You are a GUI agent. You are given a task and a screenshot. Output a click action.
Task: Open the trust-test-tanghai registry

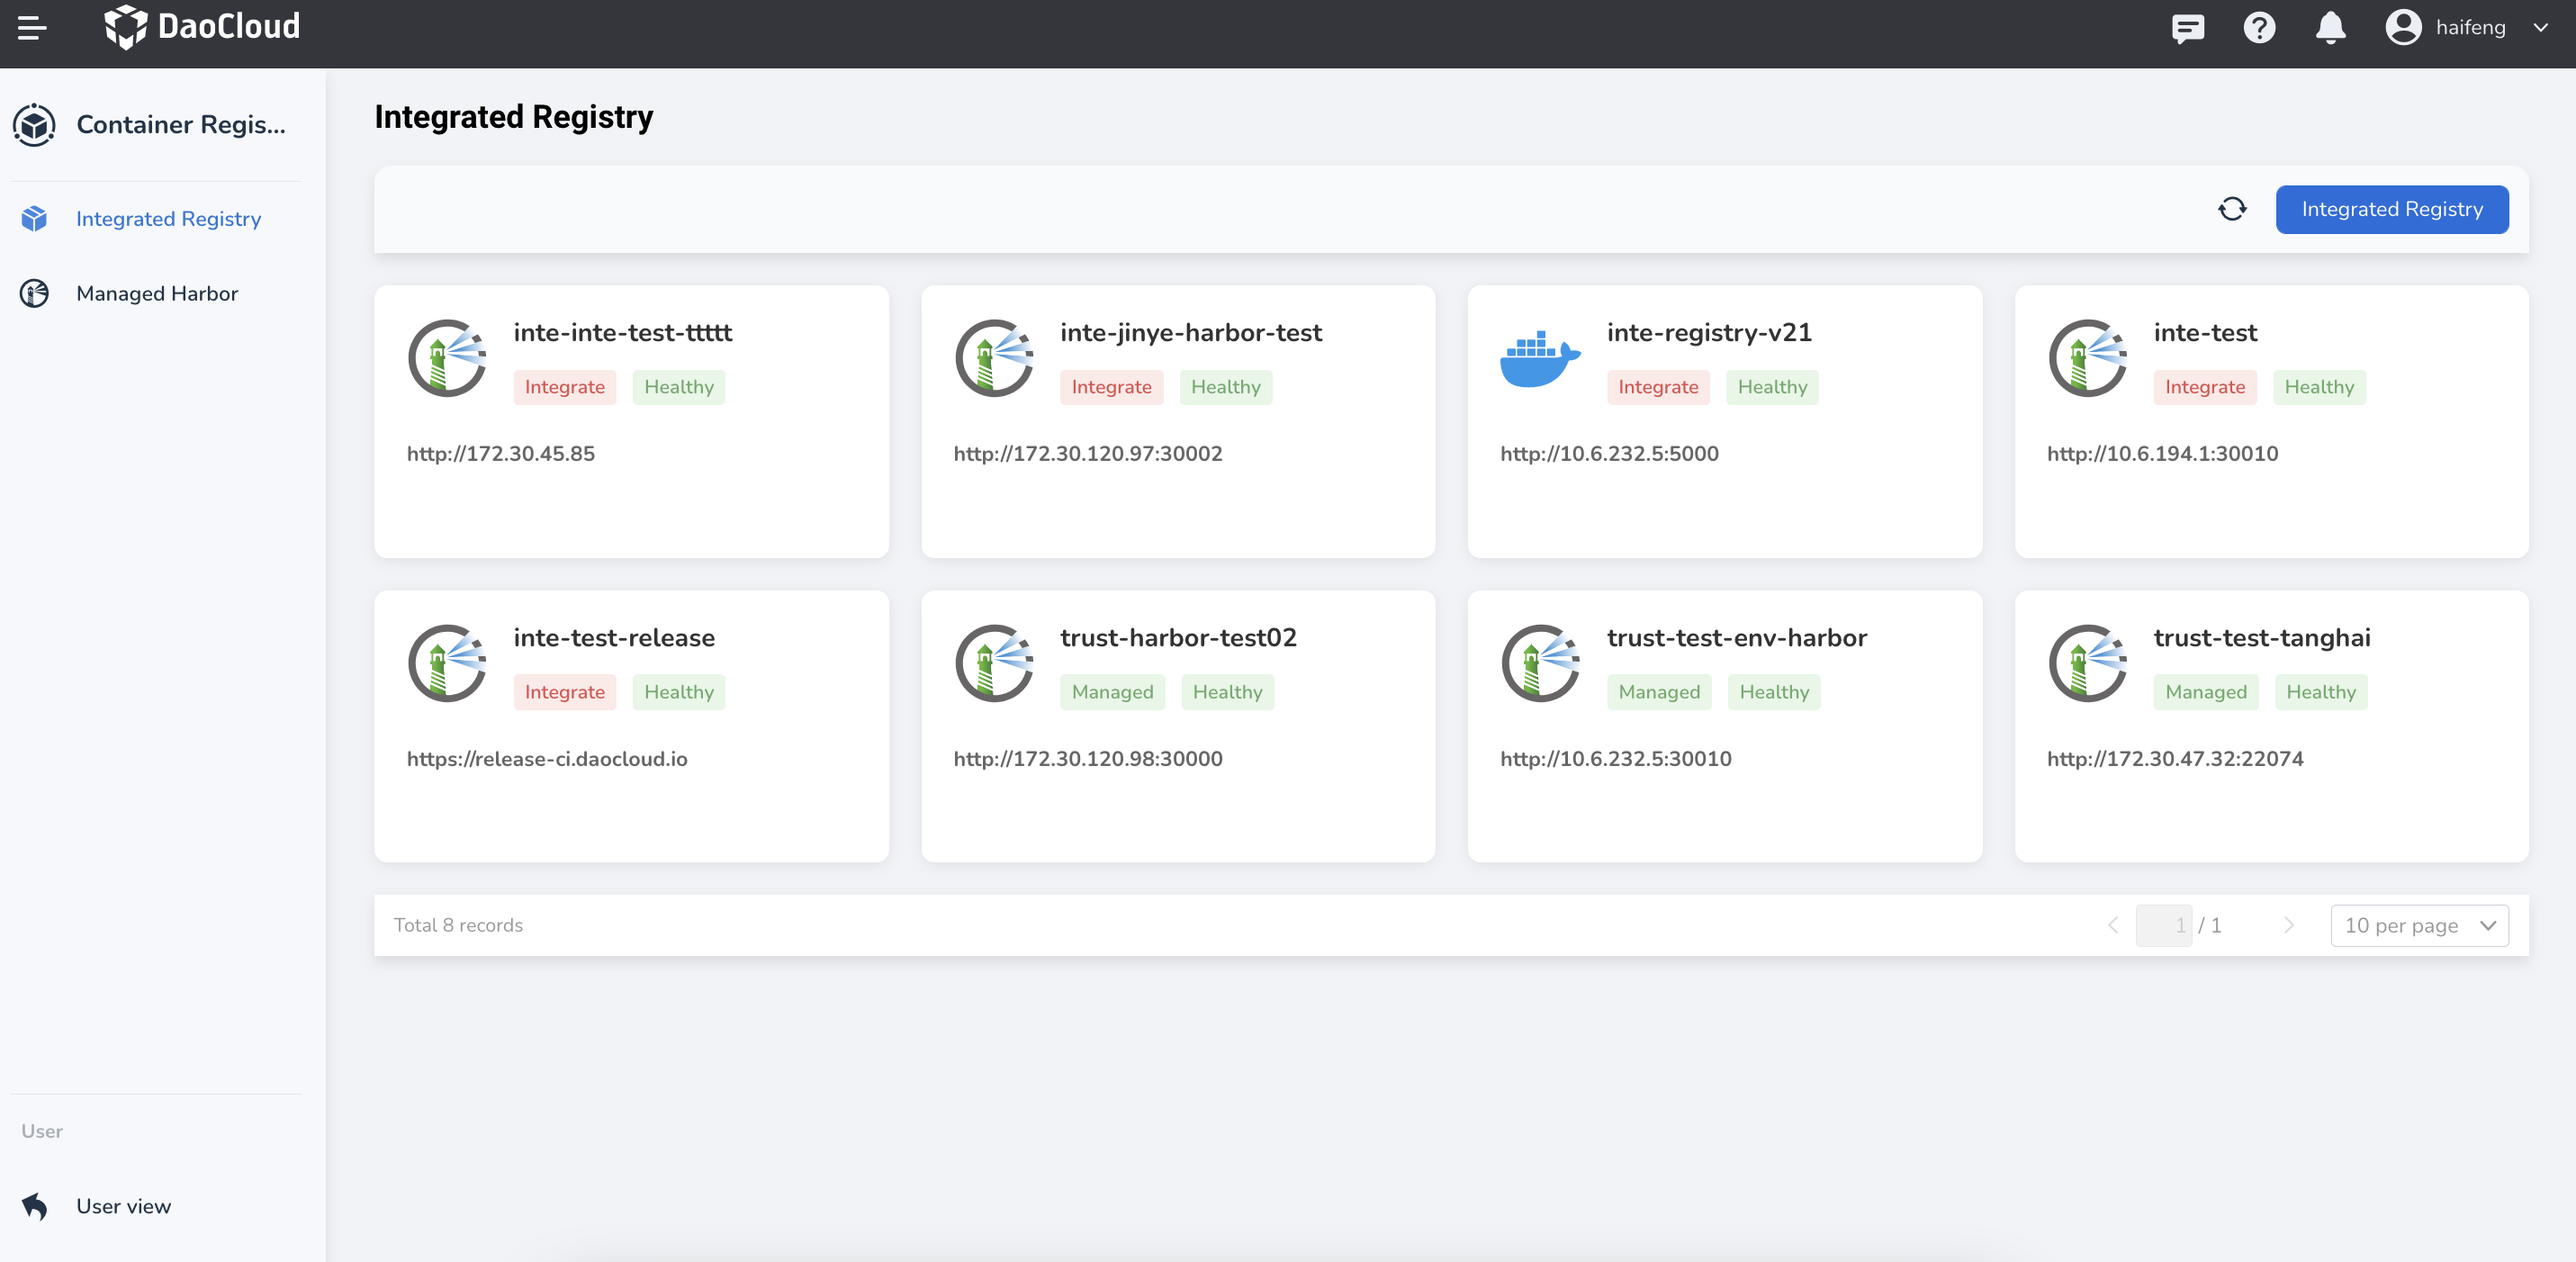[2261, 638]
